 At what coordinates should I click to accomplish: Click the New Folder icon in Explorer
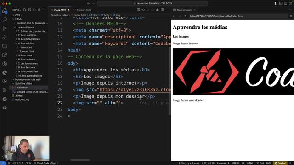tap(29, 10)
